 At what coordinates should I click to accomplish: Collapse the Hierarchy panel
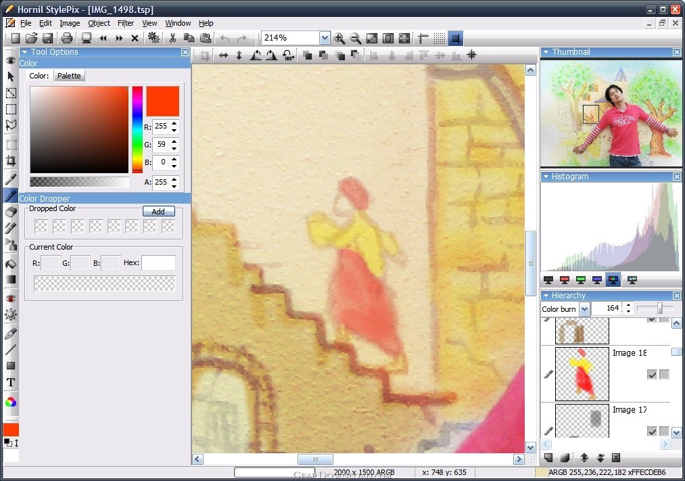tap(546, 296)
